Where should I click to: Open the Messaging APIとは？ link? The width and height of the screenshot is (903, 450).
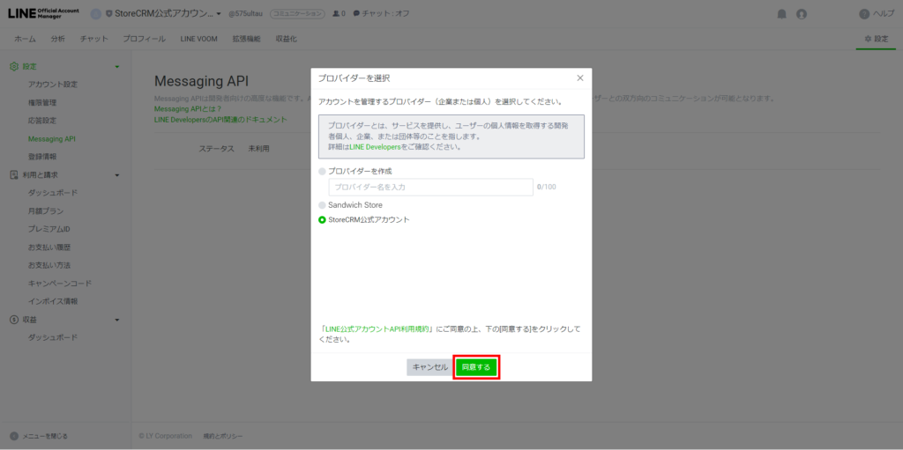pos(188,109)
